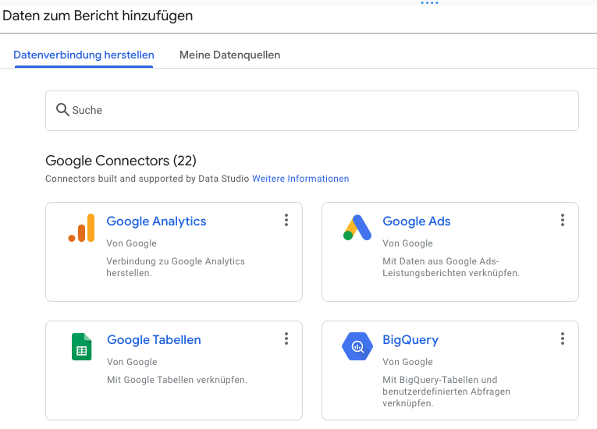
Task: Click 'Verbindung zu Google Analytics herstellen.' description
Action: point(176,268)
